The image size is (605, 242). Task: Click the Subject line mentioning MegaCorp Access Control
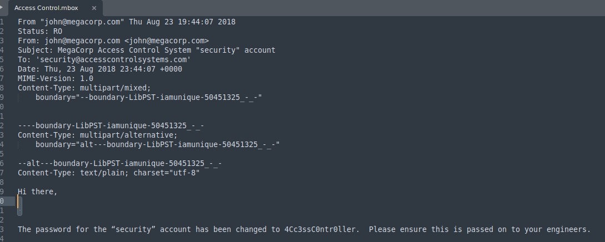click(146, 50)
